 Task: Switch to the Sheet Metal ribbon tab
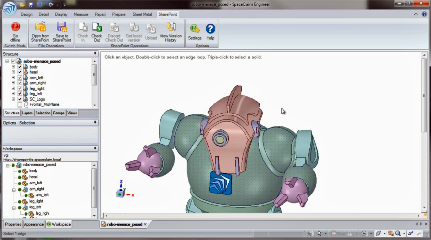[x=142, y=14]
